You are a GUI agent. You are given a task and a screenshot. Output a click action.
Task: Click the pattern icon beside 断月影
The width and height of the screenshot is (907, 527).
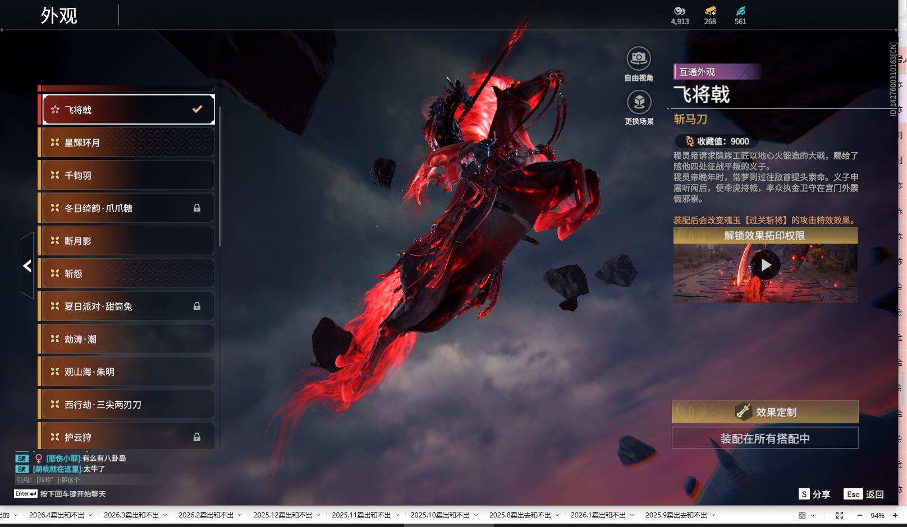coord(55,241)
